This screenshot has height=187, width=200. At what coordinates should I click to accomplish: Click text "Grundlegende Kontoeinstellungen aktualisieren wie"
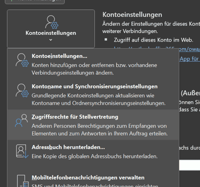tap(93, 95)
